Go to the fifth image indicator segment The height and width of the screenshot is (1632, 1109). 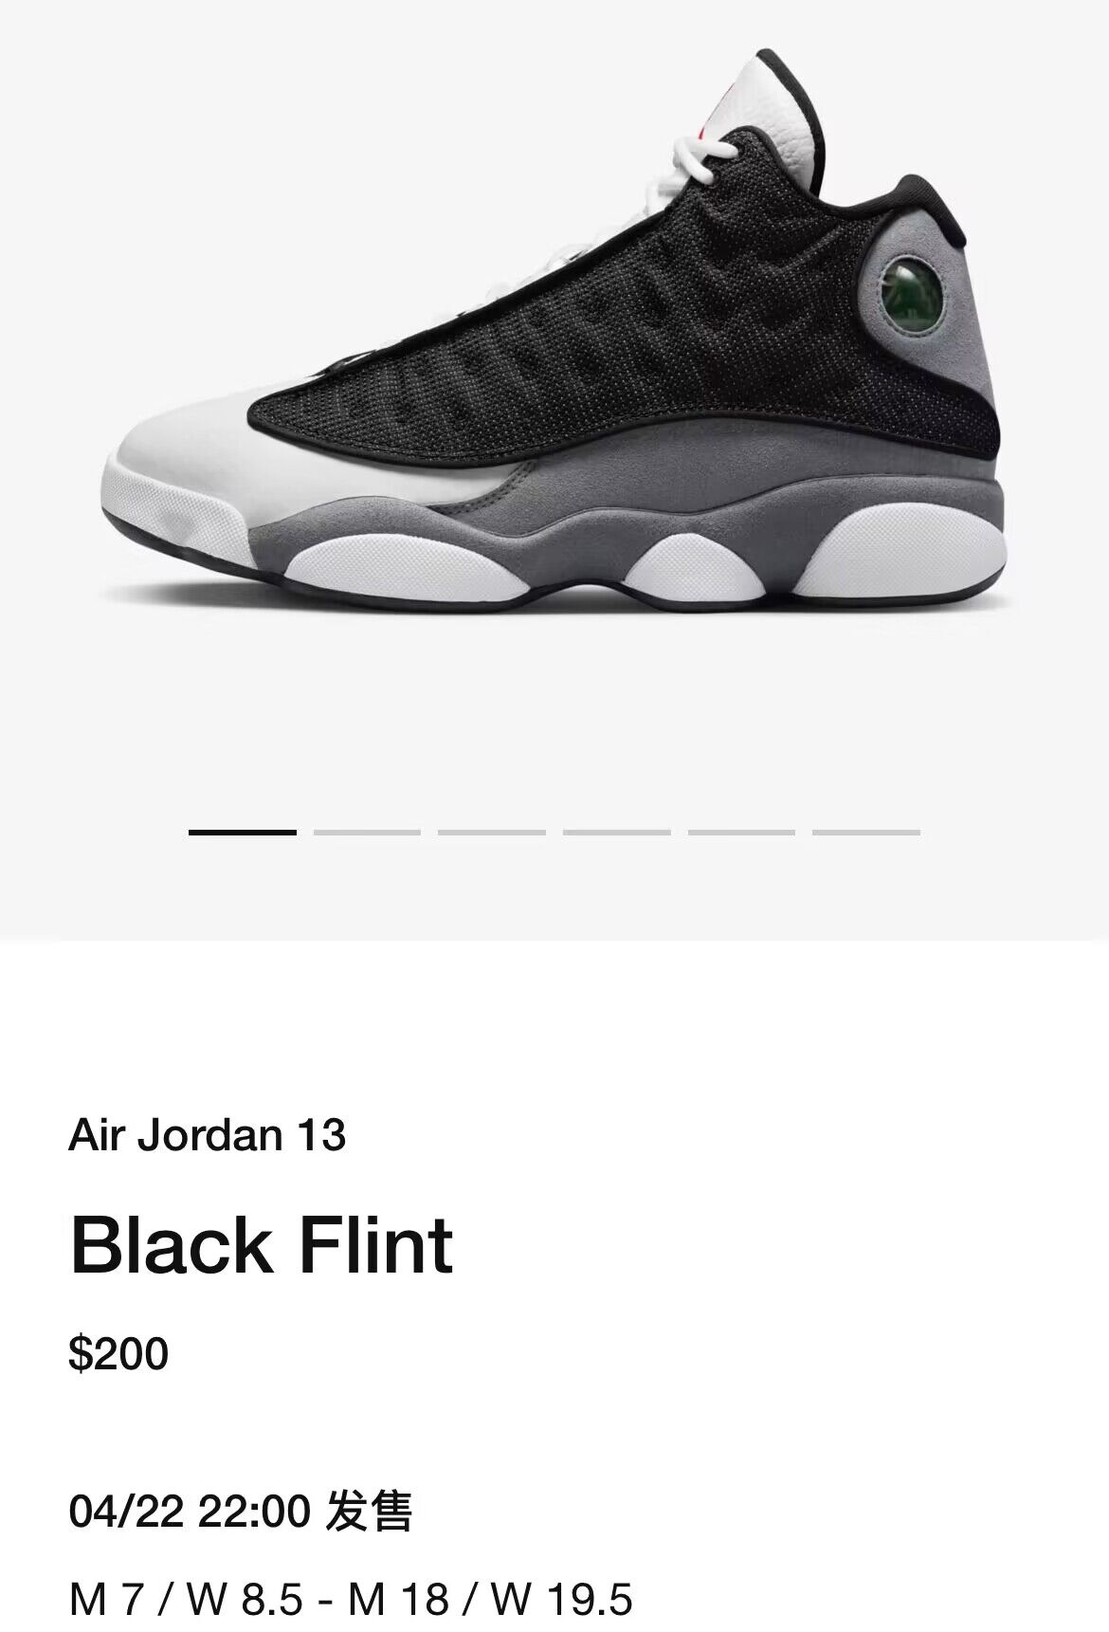741,832
